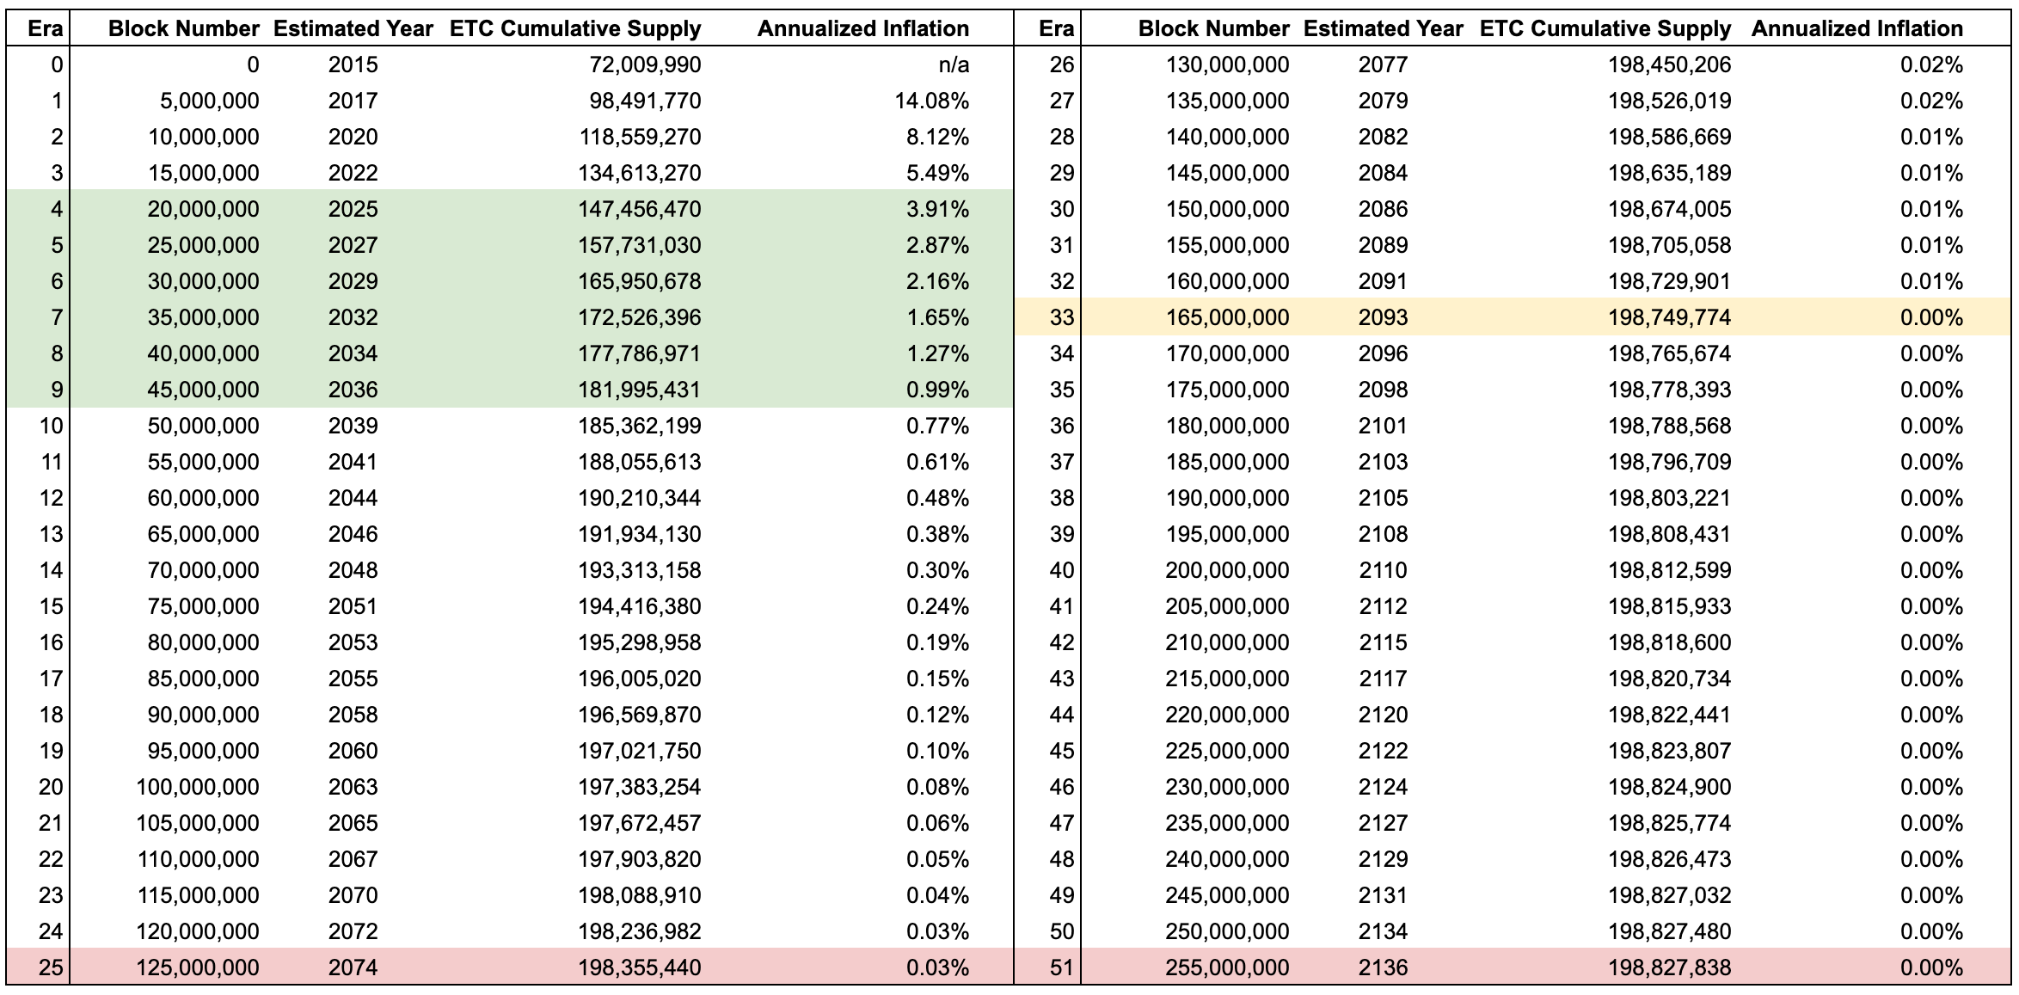This screenshot has height=995, width=2019.
Task: Select supply cell 198,729,901
Action: pyautogui.click(x=1670, y=281)
